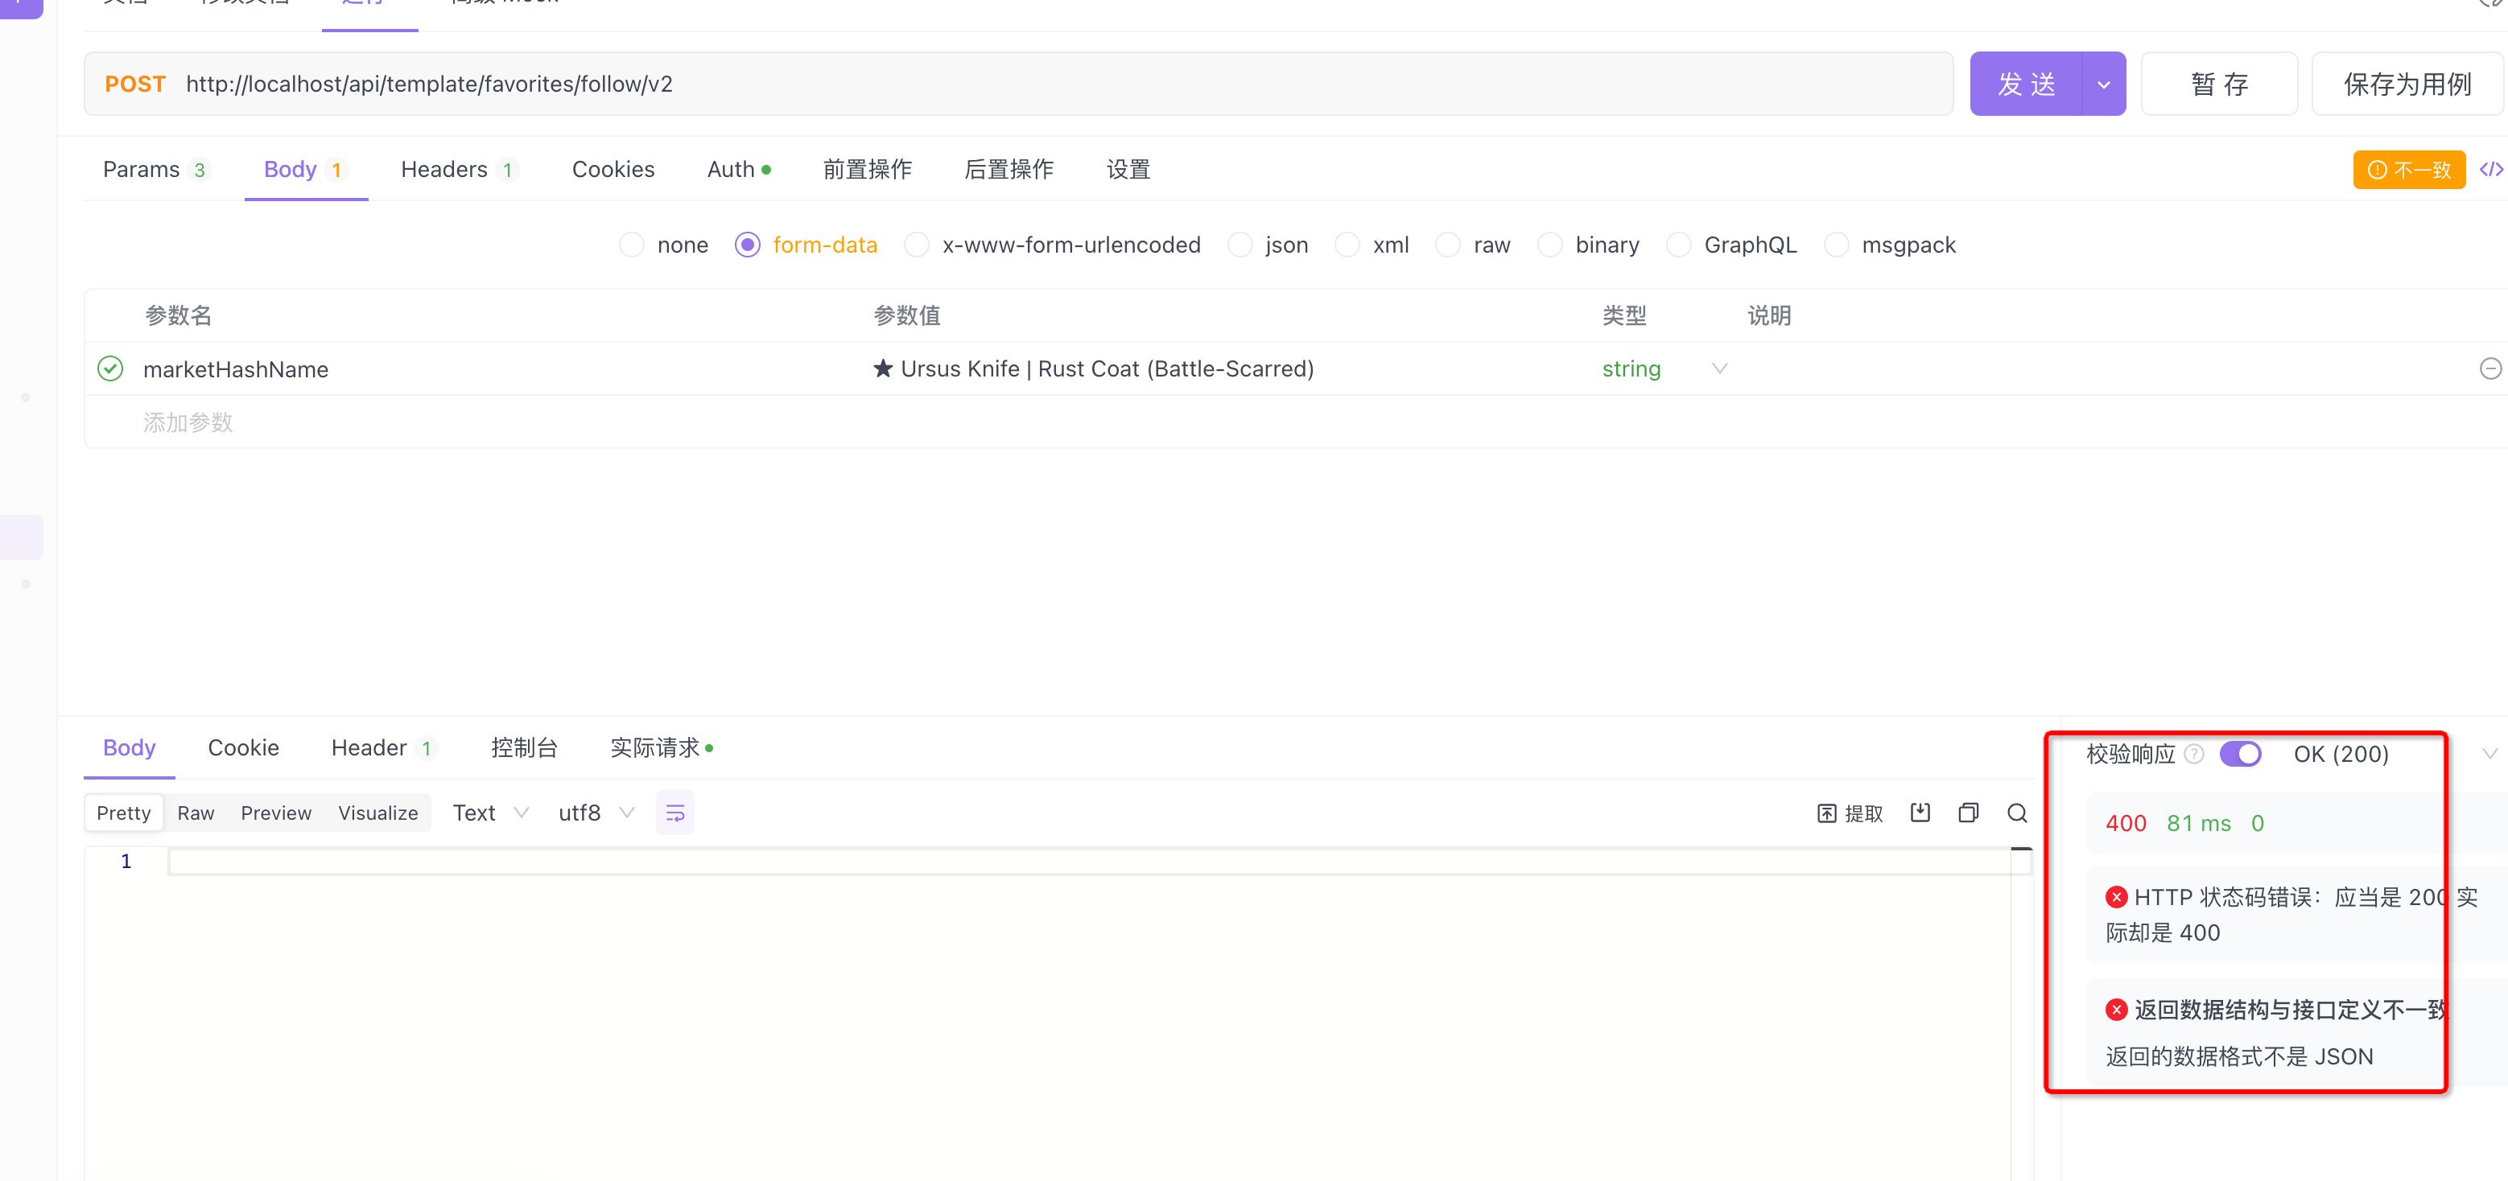The height and width of the screenshot is (1181, 2508).
Task: Click the line-wrap formatting icon next to utf8
Action: [x=674, y=811]
